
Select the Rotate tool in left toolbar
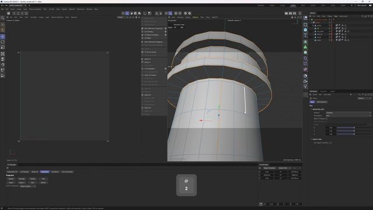click(x=2, y=42)
